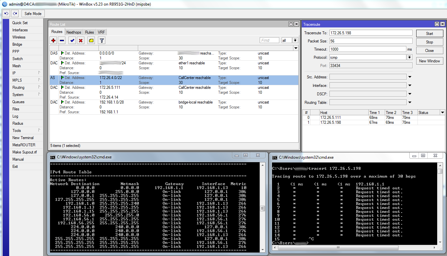447x256 pixels.
Task: Click the Packet Size field
Action: [371, 41]
